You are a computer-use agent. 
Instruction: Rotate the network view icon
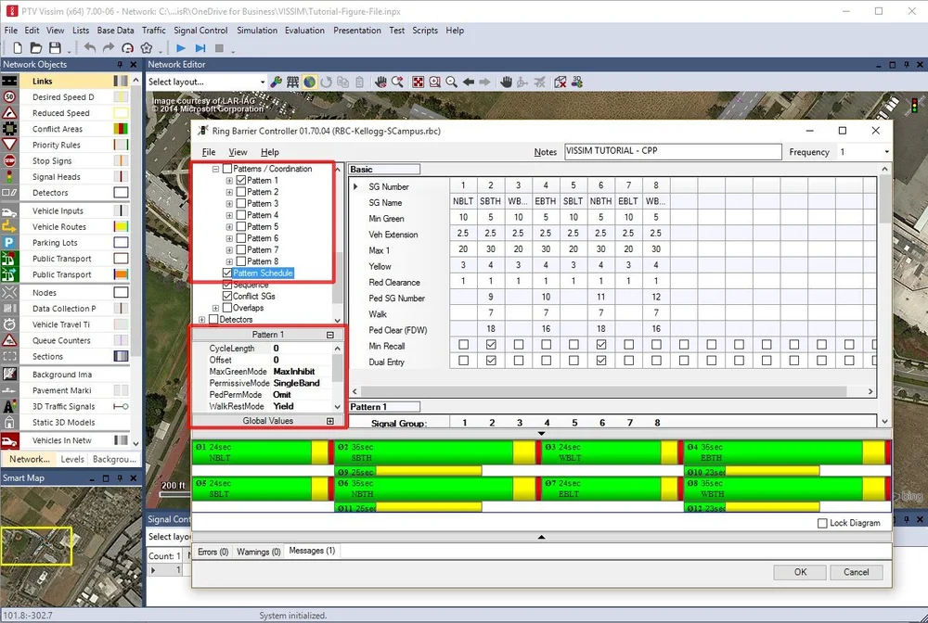[325, 82]
